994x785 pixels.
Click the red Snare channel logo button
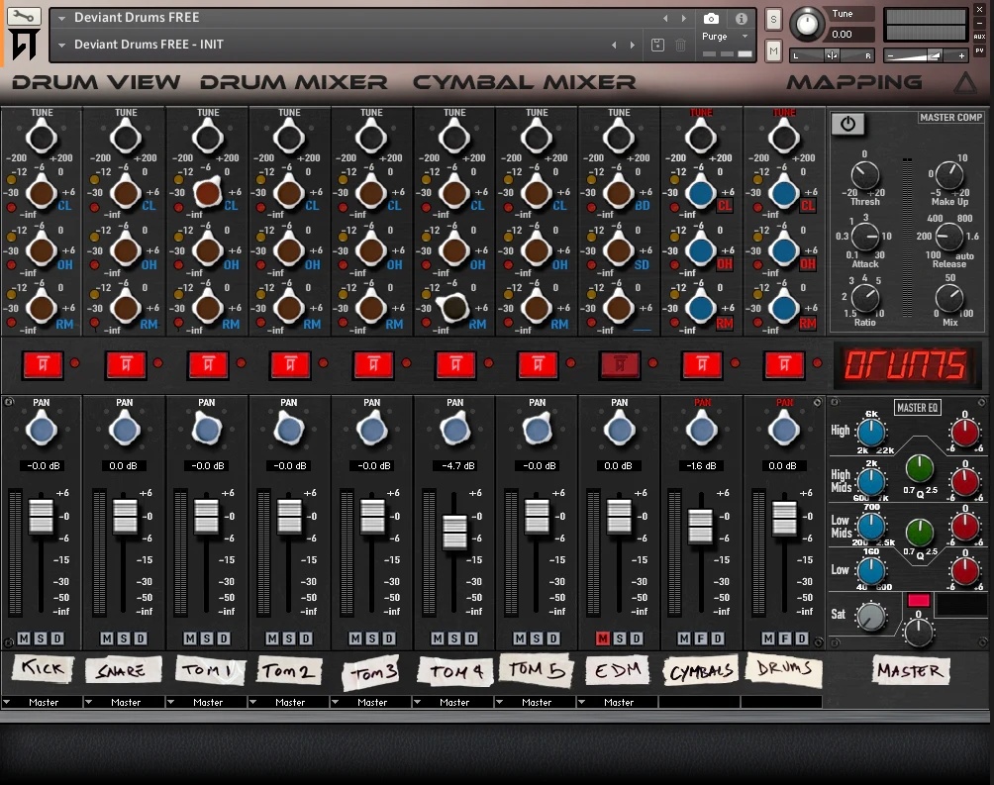point(126,364)
